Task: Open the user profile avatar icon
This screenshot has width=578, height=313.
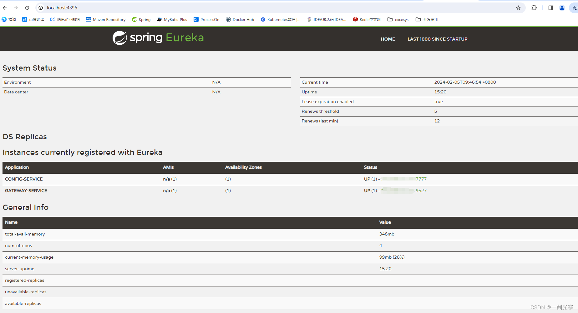Action: (562, 8)
